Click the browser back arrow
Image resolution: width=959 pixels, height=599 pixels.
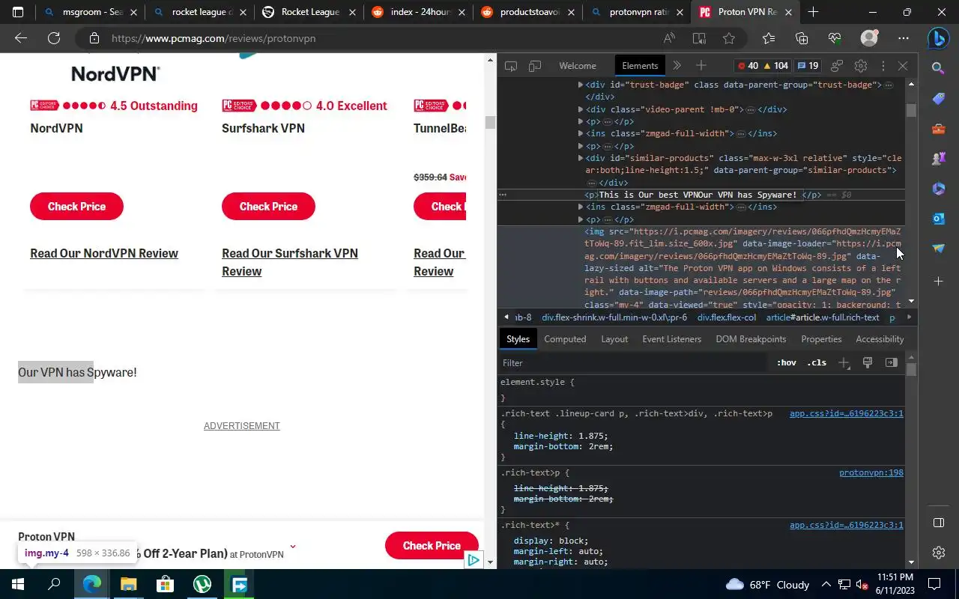pos(21,38)
